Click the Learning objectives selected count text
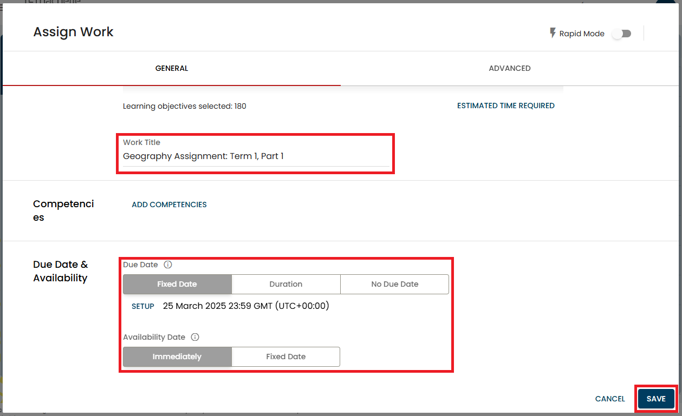The height and width of the screenshot is (416, 682). tap(184, 106)
